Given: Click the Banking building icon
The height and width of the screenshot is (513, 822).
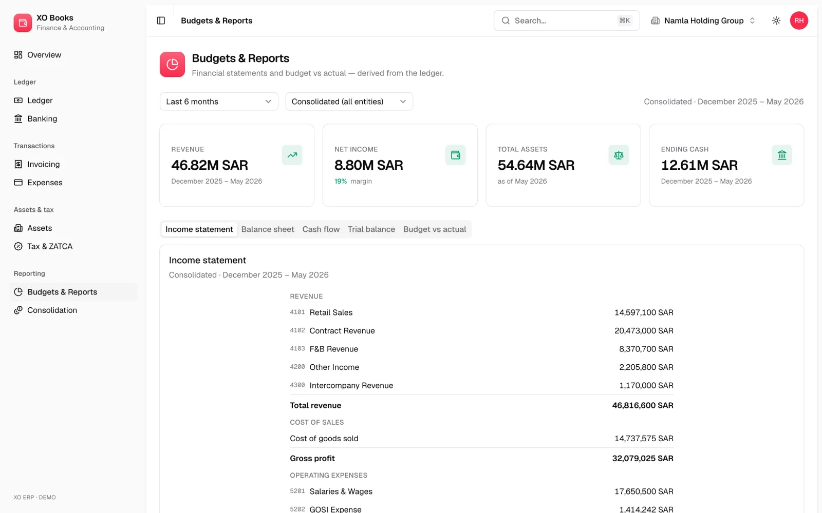Looking at the screenshot, I should point(18,119).
